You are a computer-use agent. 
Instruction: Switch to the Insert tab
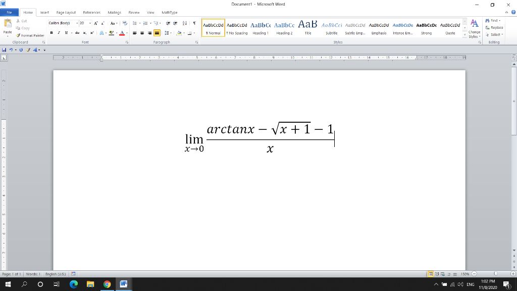click(x=44, y=13)
